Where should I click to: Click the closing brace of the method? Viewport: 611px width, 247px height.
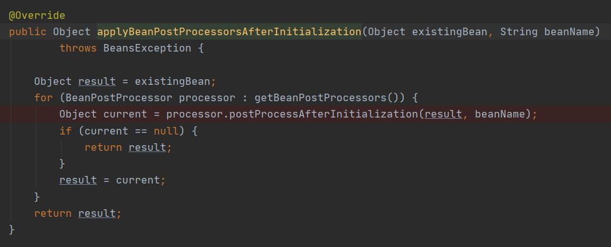click(12, 230)
